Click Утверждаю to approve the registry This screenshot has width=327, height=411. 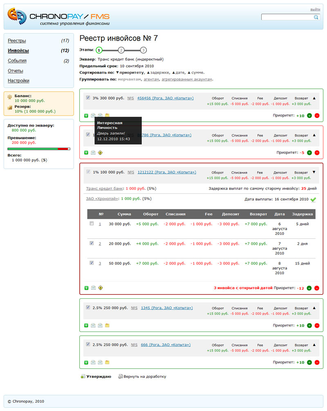click(x=98, y=376)
